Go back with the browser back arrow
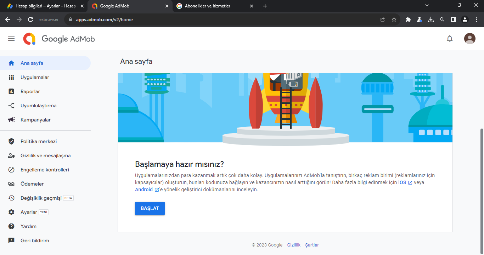This screenshot has height=255, width=484. coord(8,19)
